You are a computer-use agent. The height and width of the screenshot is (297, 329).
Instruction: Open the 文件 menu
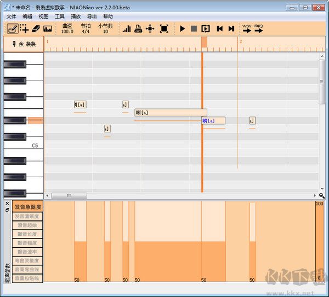(11, 16)
